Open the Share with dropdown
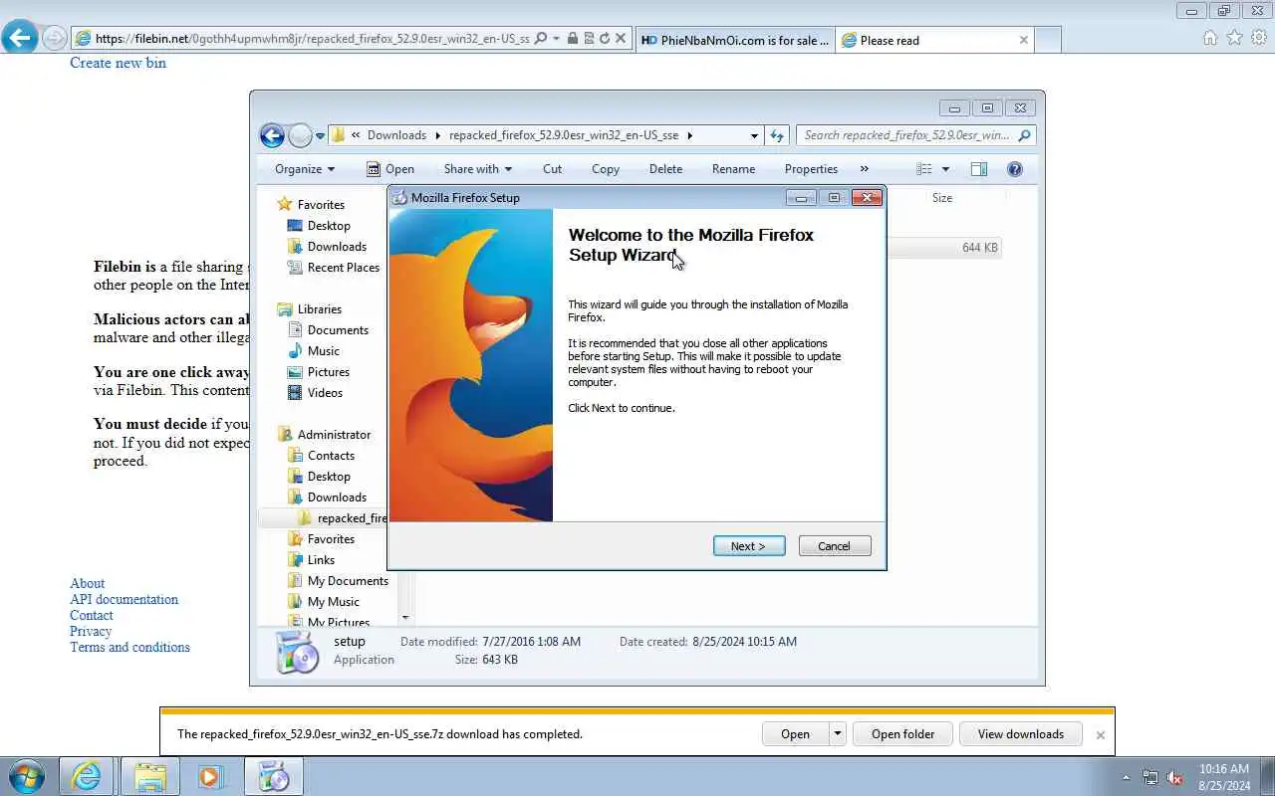The image size is (1275, 796). tap(478, 169)
